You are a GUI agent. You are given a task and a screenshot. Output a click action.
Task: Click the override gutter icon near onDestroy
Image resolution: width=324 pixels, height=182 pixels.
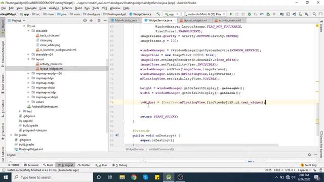click(117, 135)
